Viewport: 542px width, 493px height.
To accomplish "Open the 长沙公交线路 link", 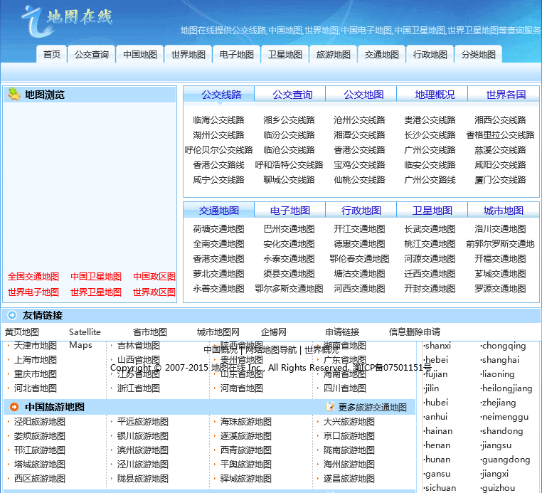I will tap(430, 135).
